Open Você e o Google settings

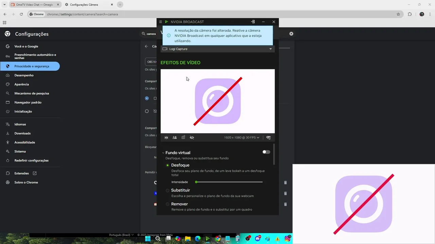click(30, 46)
